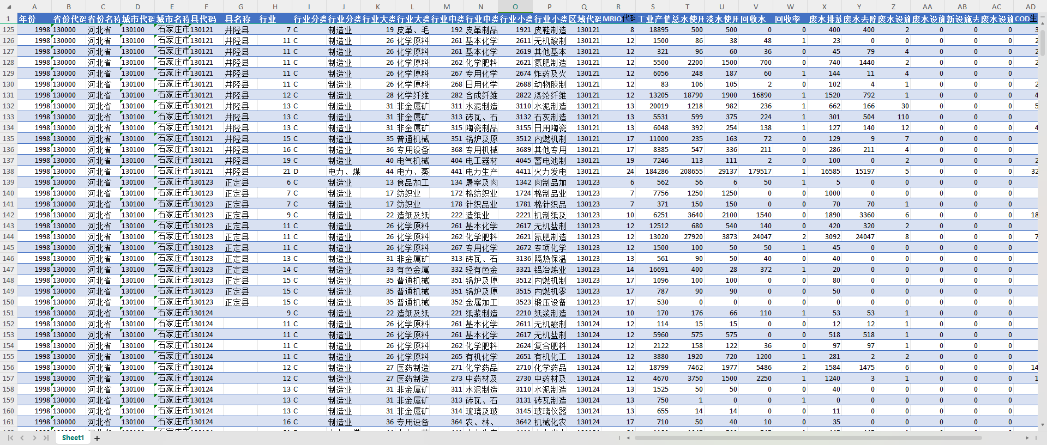This screenshot has width=1047, height=445.
Task: Click the previous sheet arrow
Action: pyautogui.click(x=22, y=438)
